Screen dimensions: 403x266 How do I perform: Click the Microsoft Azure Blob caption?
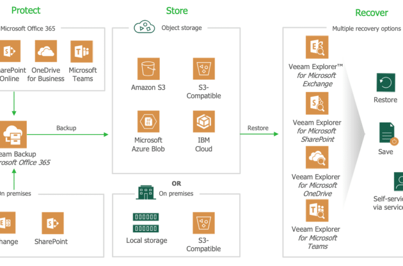pyautogui.click(x=148, y=144)
